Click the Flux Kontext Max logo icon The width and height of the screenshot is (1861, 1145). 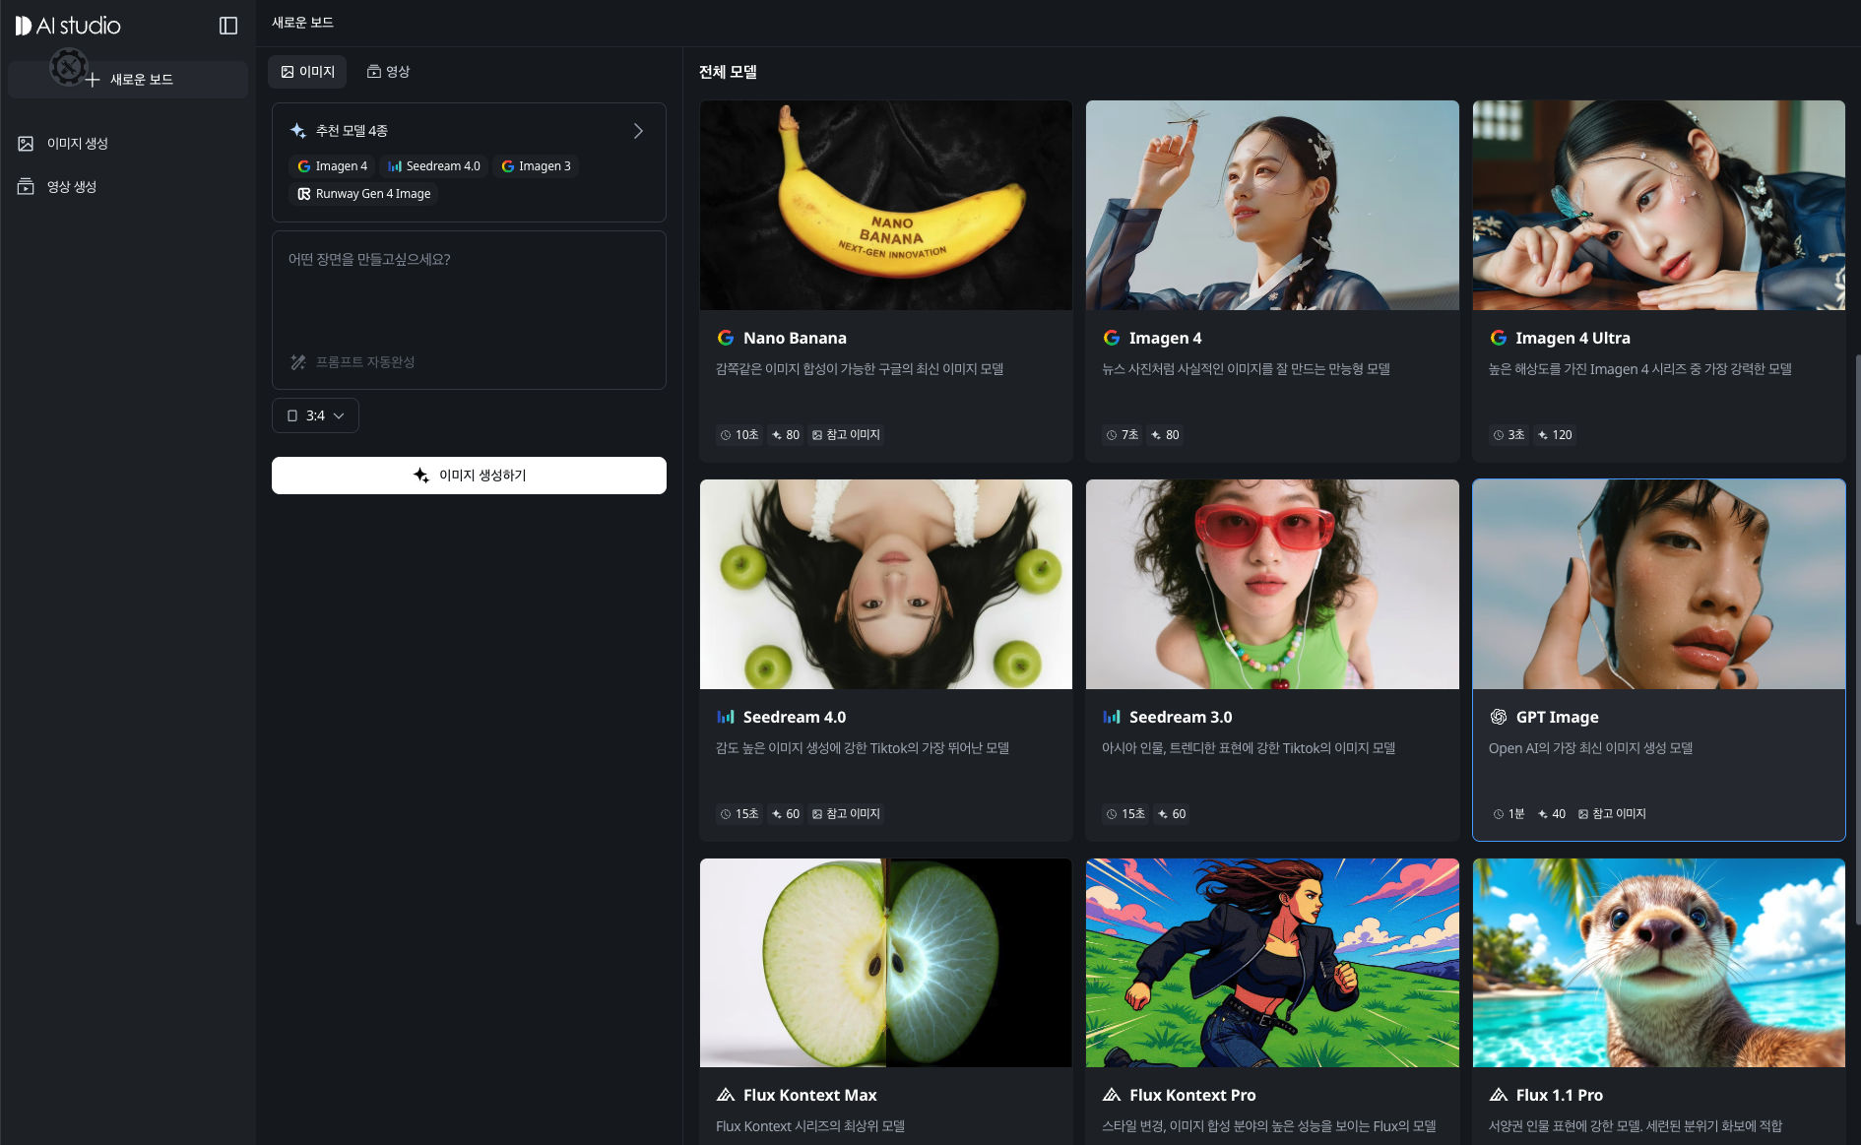[x=726, y=1095]
